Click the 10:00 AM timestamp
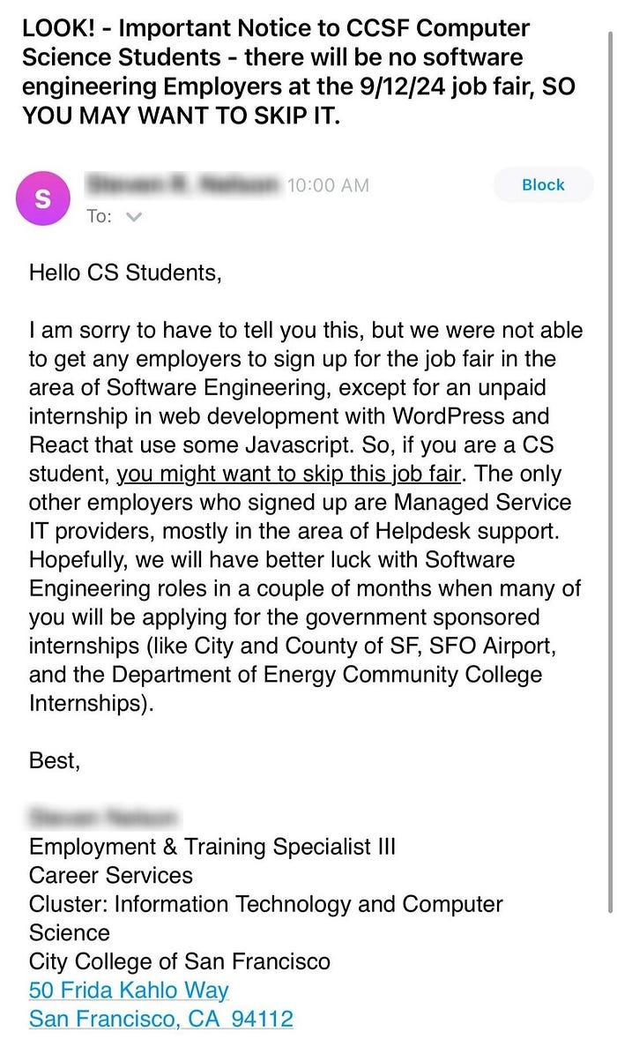 coord(328,185)
